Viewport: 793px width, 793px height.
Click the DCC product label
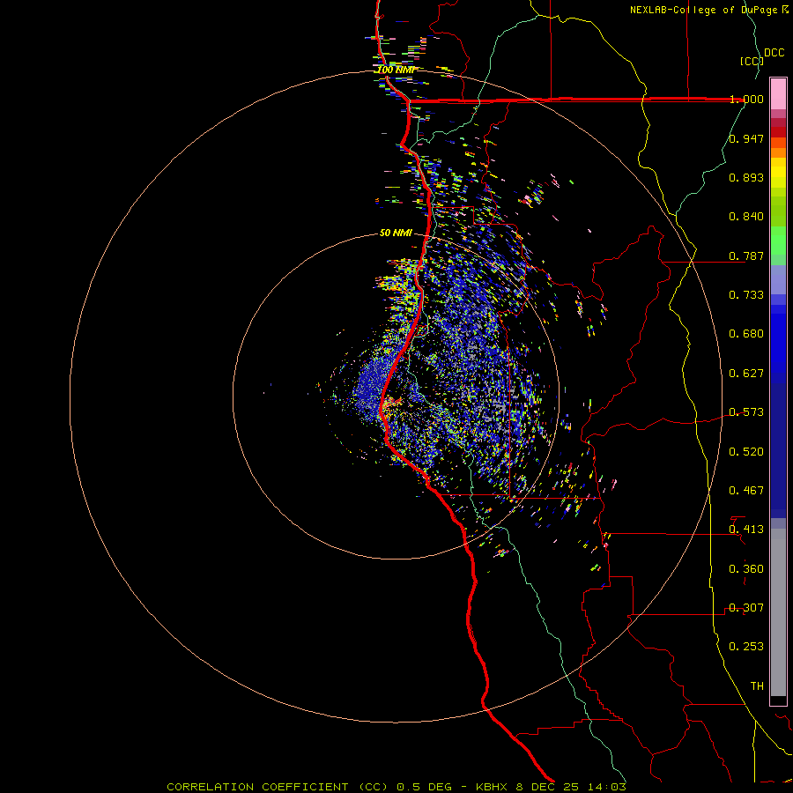pos(774,53)
